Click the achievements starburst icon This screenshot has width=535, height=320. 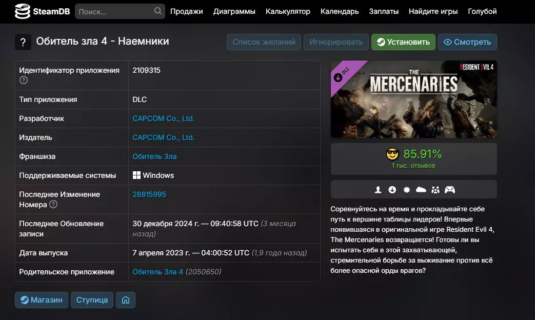[407, 190]
